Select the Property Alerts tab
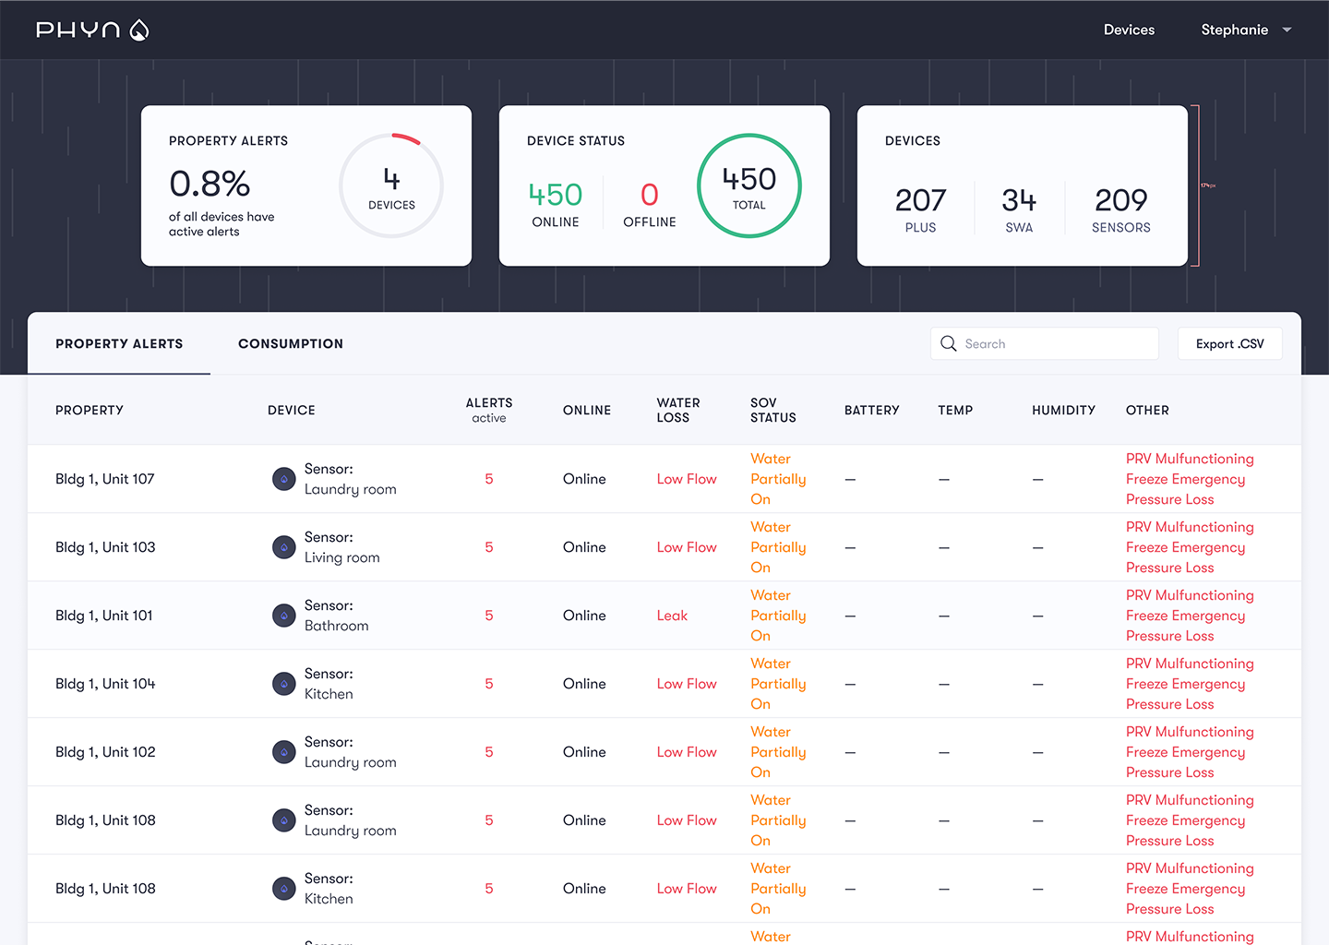The width and height of the screenshot is (1329, 945). (119, 343)
